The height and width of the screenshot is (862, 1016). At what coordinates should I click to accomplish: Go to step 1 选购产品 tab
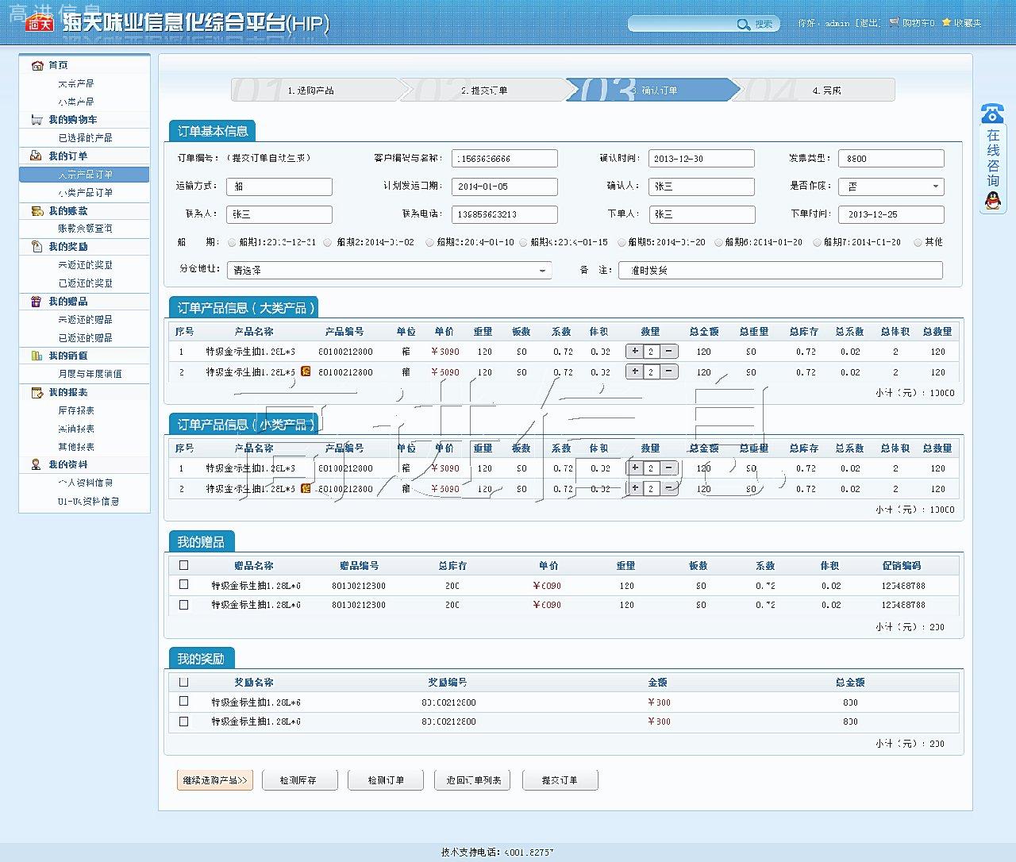point(311,90)
